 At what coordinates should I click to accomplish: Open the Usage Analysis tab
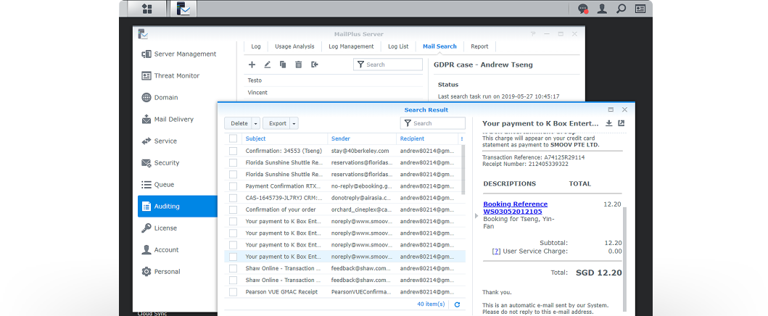pos(294,46)
